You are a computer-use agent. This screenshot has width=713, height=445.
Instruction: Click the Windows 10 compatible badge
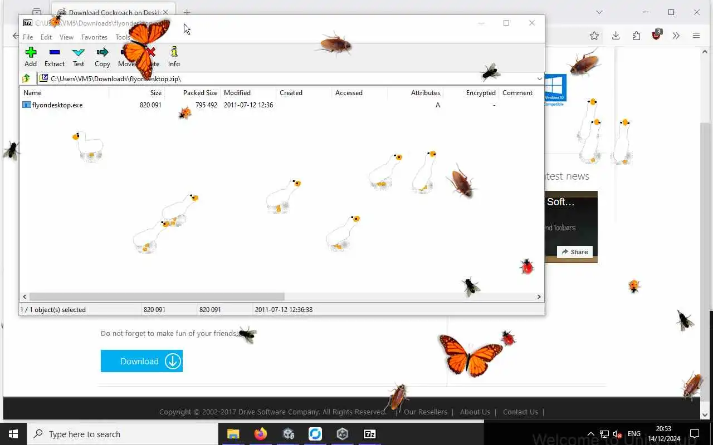coord(555,90)
